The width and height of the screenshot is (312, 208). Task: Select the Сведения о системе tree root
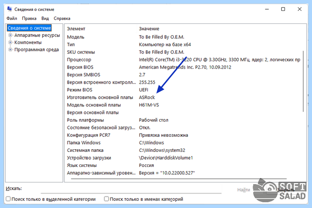29,28
